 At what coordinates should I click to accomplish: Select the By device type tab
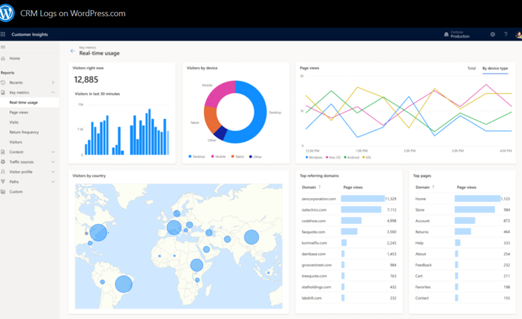click(x=495, y=68)
